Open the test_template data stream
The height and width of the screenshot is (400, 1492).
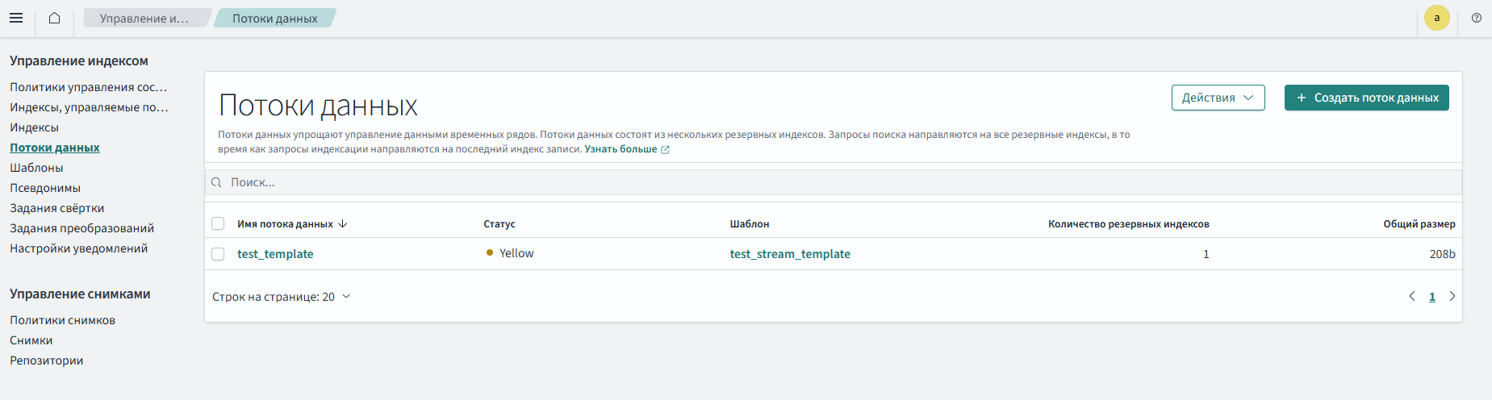(275, 254)
